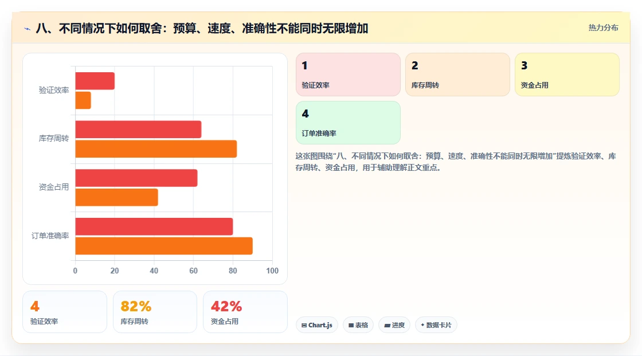
Task: Click the 订单准确率 axis label in chart
Action: click(x=50, y=236)
